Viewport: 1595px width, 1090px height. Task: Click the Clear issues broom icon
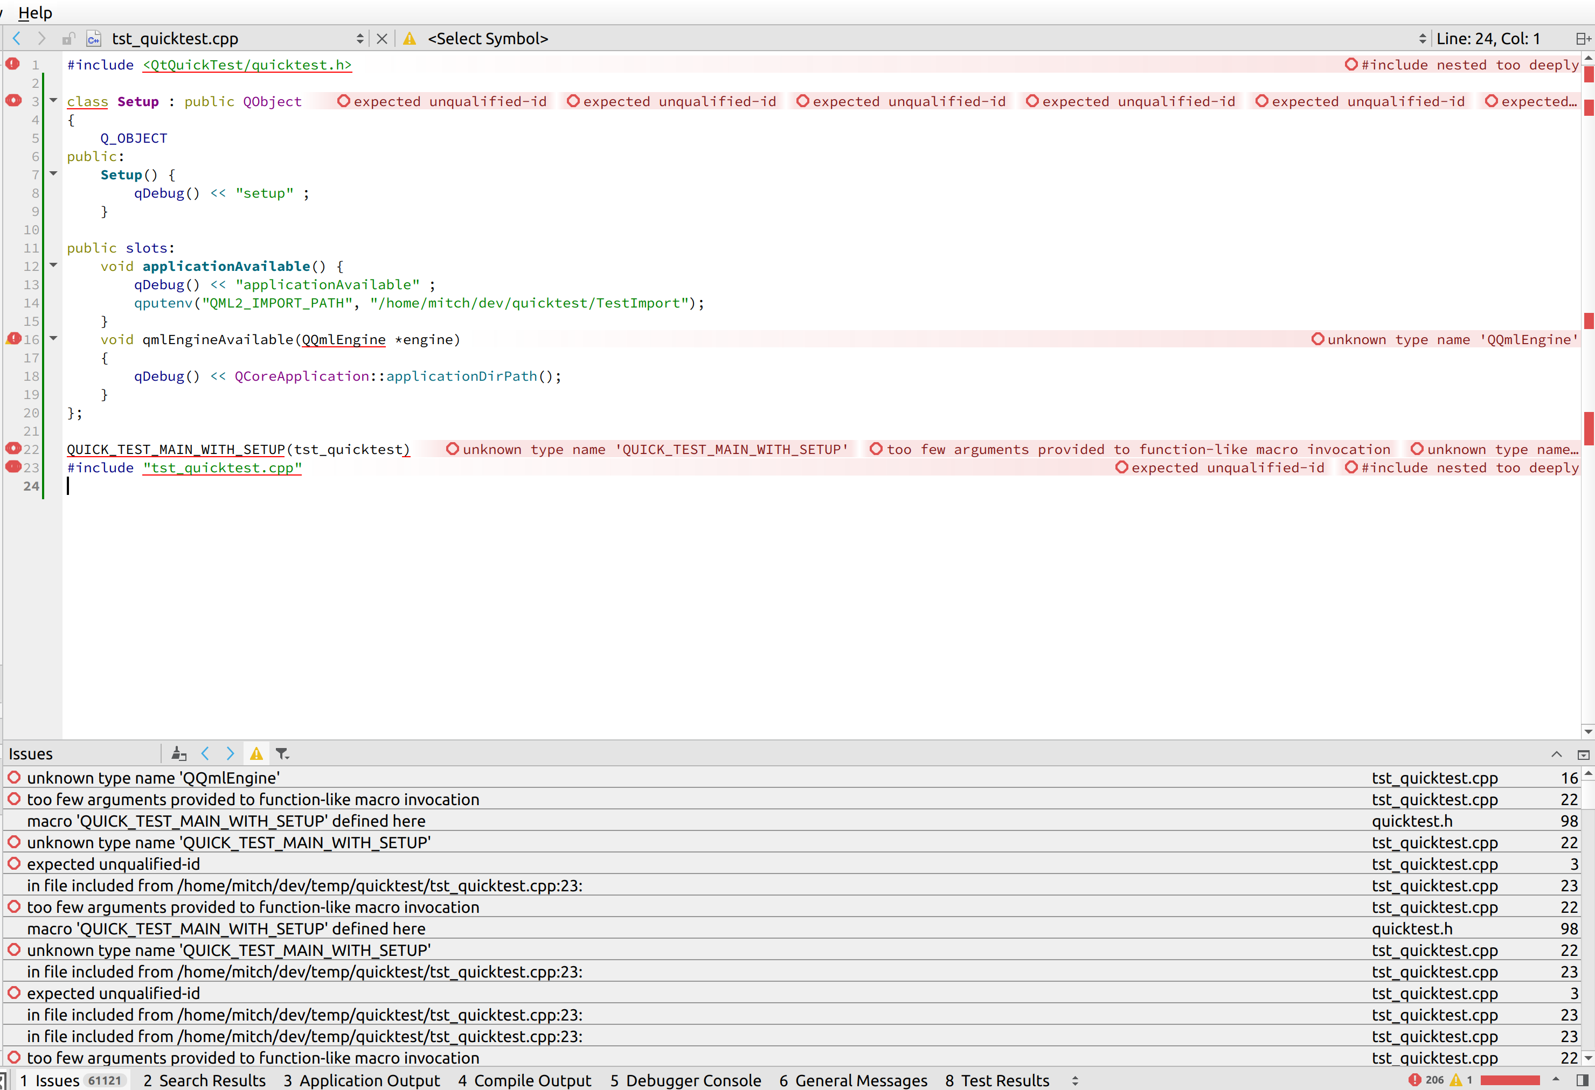(x=178, y=754)
